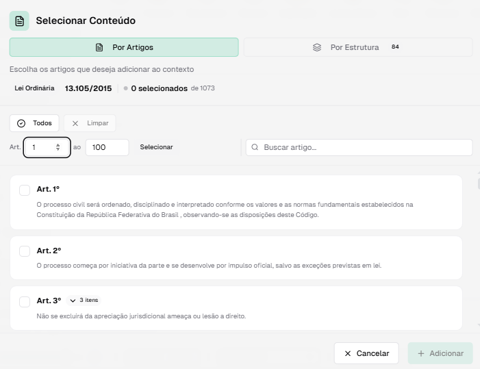Viewport: 480px width, 369px height.
Task: Tick the checkbox for Art. 2º
Action: pyautogui.click(x=25, y=251)
